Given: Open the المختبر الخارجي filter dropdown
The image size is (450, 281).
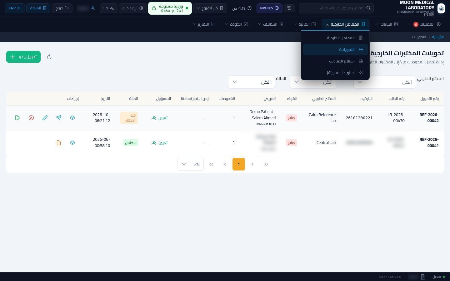Looking at the screenshot, I should pos(385,82).
